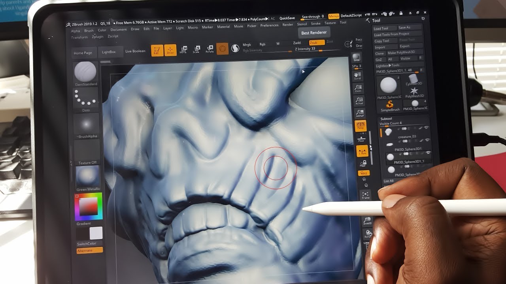The height and width of the screenshot is (284, 506).
Task: Open the Texture Off picker
Action: click(x=87, y=152)
